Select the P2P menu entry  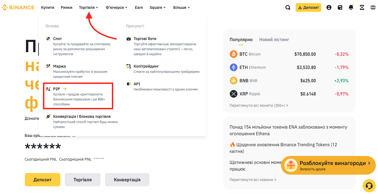coord(78,96)
